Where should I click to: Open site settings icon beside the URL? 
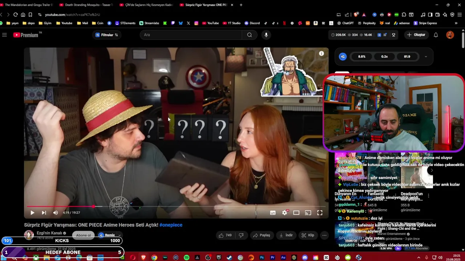point(40,14)
